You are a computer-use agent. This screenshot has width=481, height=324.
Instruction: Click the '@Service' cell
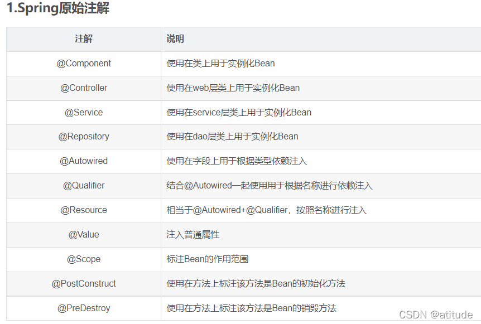(84, 113)
